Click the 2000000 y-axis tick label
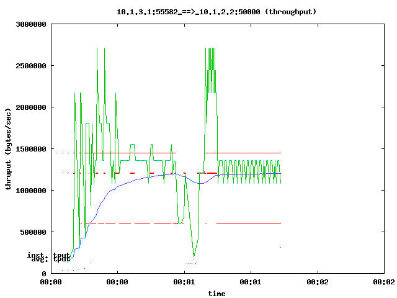This screenshot has height=298, width=397. click(x=32, y=107)
